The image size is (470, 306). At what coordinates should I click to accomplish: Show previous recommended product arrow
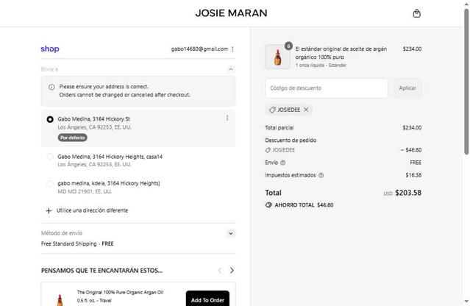[x=220, y=271]
